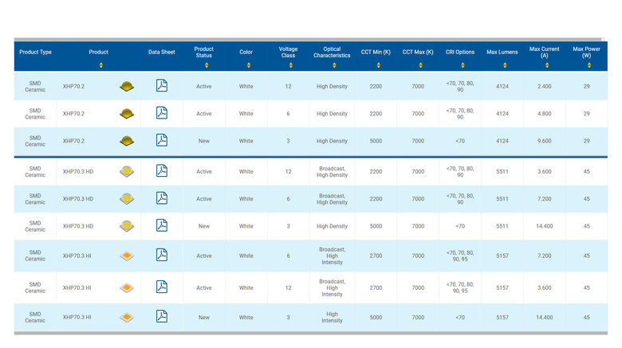Select the 29 W max power cell in XHP70.2 12-volt row
The image size is (622, 348).
(x=586, y=86)
